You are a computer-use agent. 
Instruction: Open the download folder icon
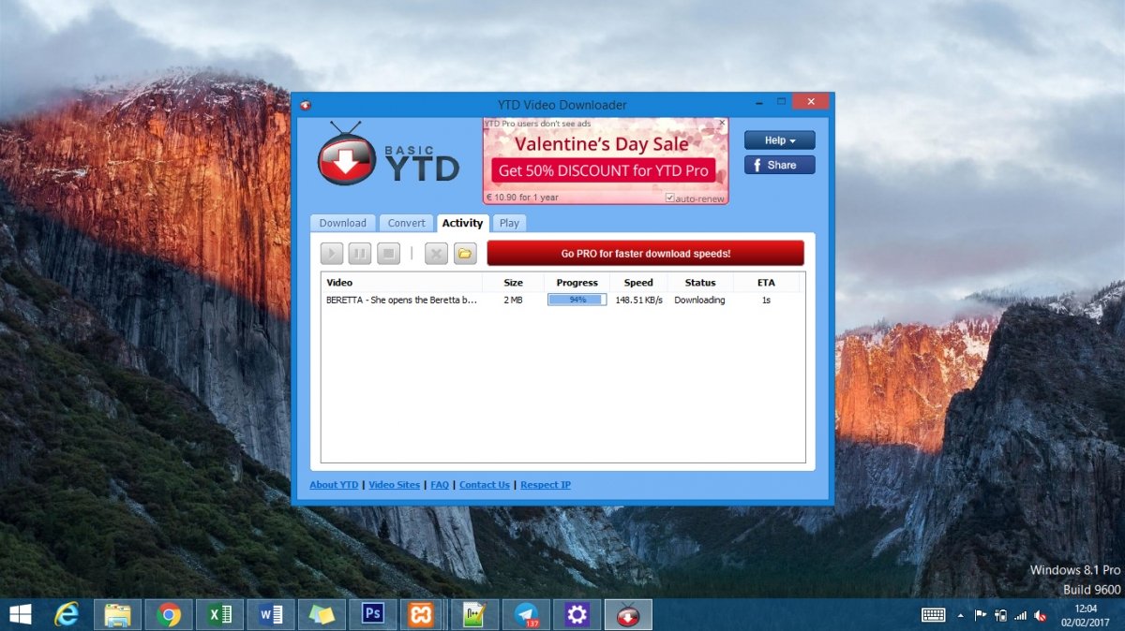click(x=465, y=253)
